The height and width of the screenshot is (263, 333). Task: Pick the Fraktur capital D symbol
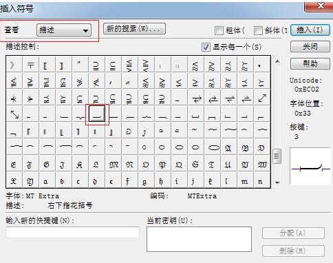click(x=261, y=147)
